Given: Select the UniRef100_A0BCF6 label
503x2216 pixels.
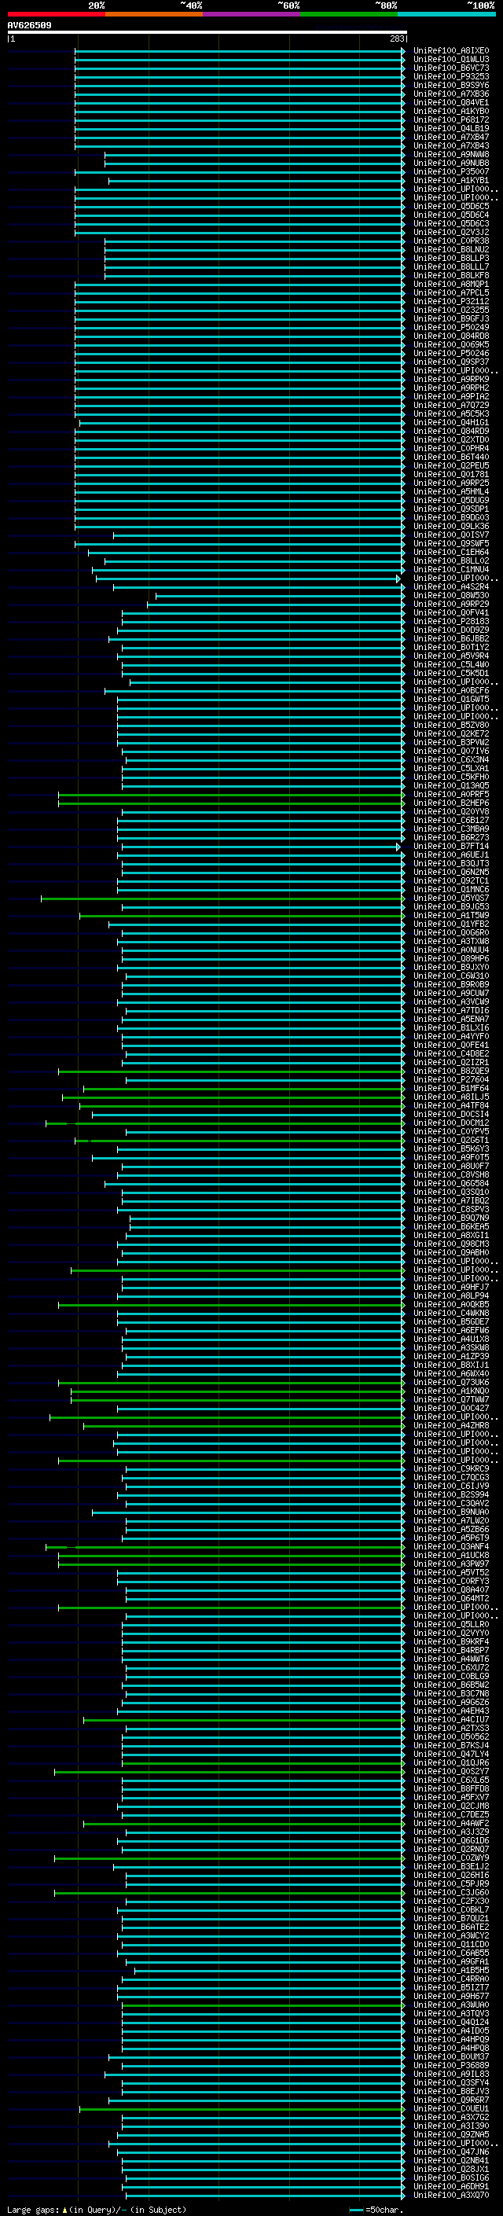Looking at the screenshot, I should (451, 691).
